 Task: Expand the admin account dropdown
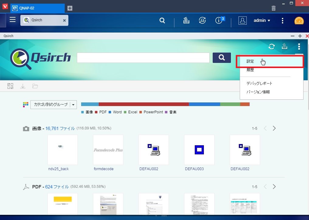point(262,20)
